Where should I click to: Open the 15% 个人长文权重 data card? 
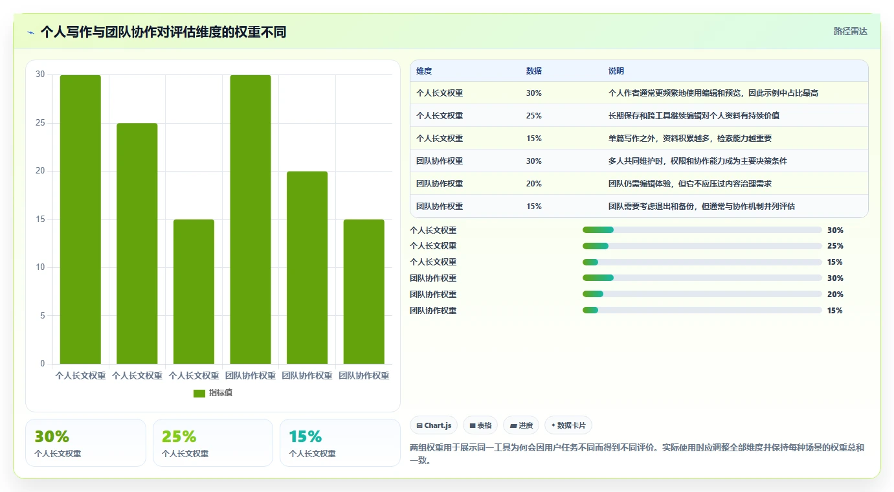click(340, 443)
